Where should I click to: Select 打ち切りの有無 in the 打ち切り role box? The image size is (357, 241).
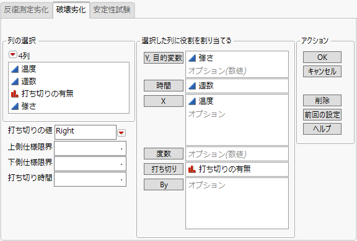(x=225, y=169)
